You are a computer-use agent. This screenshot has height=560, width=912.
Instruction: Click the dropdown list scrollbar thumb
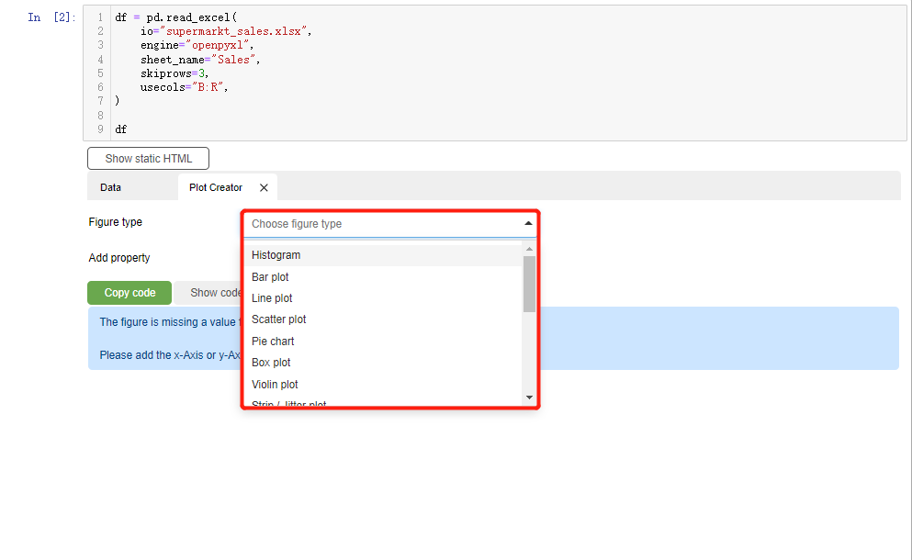(x=529, y=284)
